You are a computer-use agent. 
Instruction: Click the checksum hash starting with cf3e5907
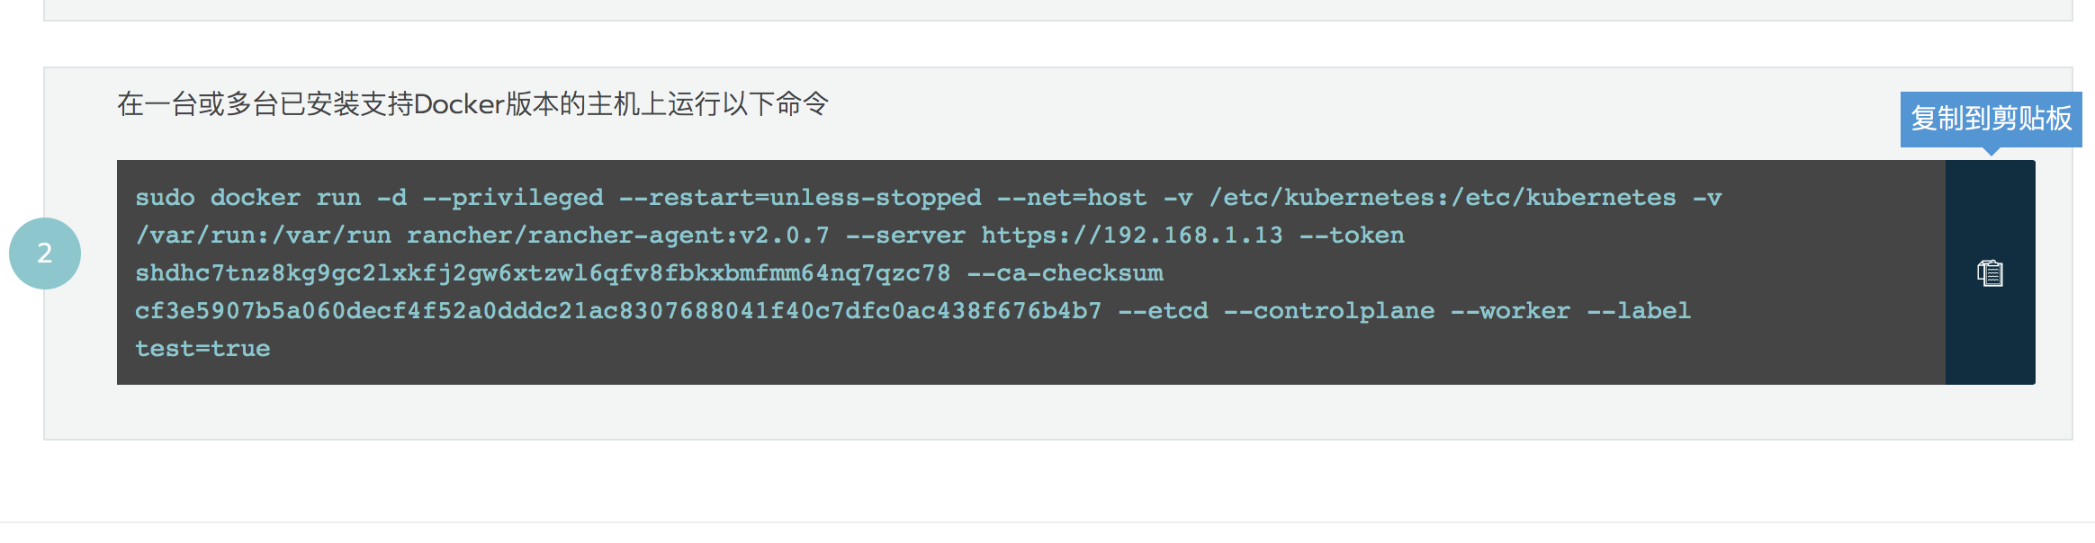(618, 311)
